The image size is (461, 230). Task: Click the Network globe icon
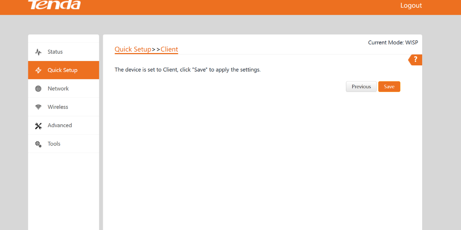(x=38, y=89)
